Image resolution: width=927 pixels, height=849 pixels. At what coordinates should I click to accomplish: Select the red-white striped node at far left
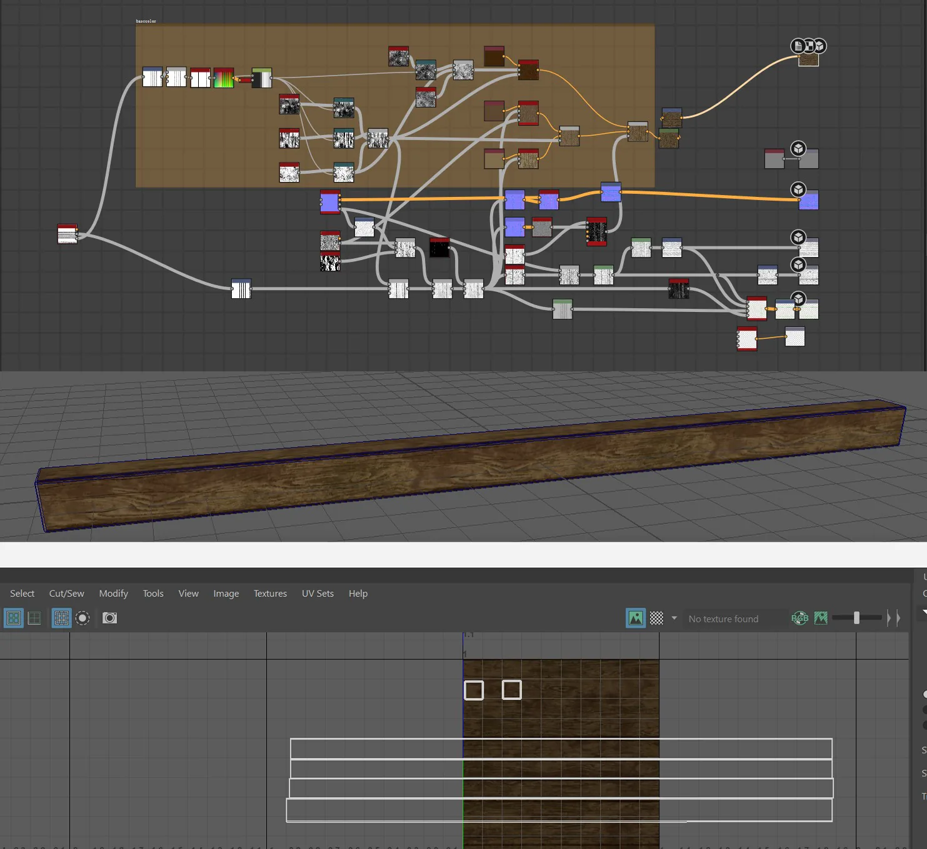[67, 234]
